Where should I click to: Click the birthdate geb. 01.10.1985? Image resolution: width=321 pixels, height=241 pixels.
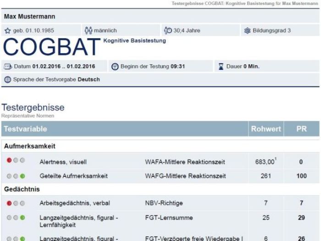pyautogui.click(x=33, y=31)
